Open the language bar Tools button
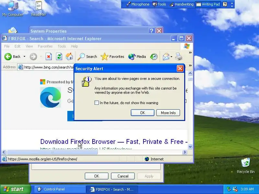This screenshot has height=194, width=259. coord(159,4)
